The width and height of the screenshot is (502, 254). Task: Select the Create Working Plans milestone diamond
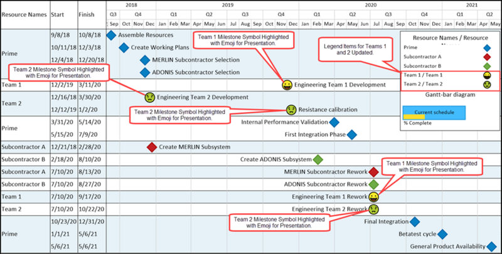click(124, 48)
